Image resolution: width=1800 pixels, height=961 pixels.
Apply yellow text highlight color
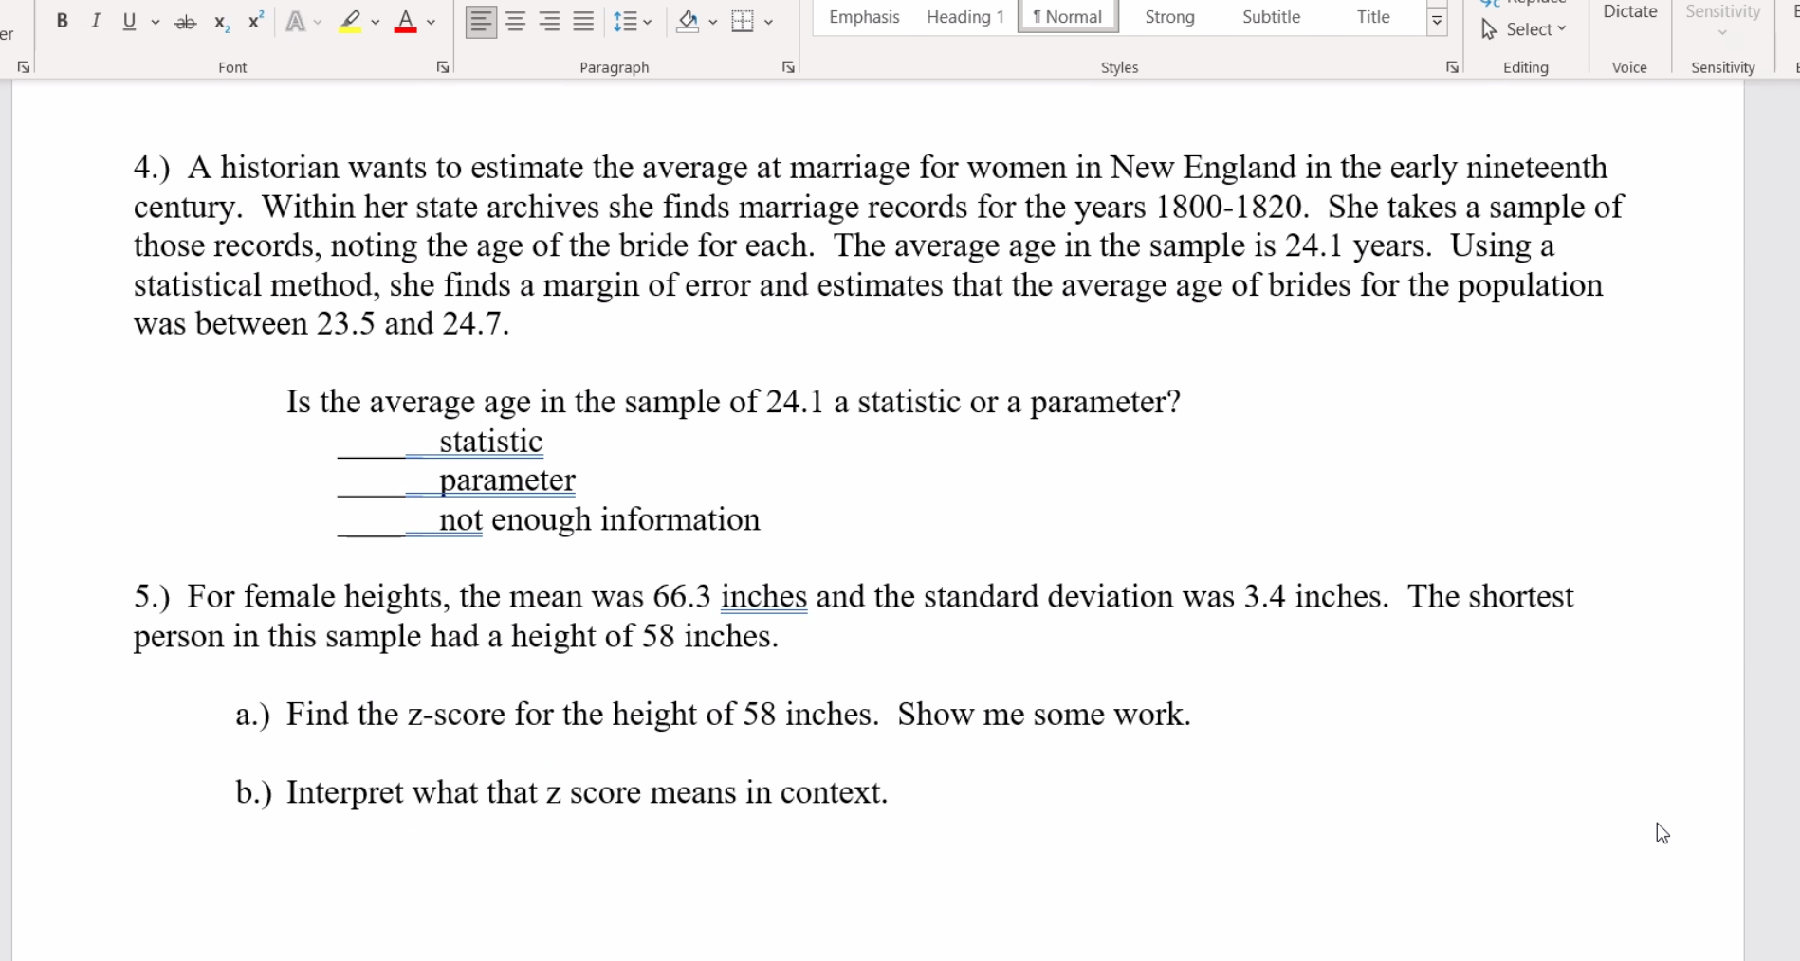point(350,21)
